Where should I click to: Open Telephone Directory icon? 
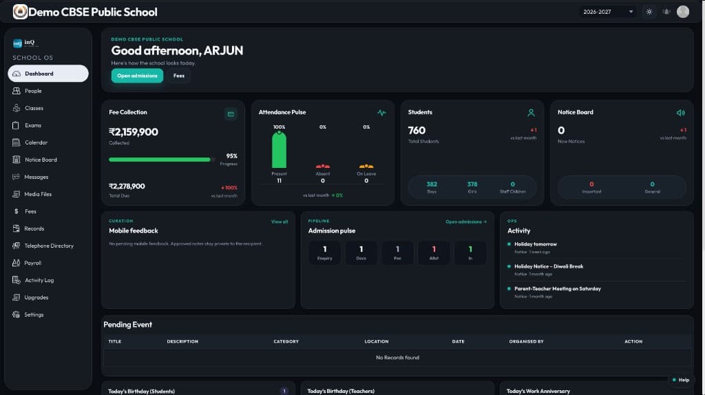[17, 246]
